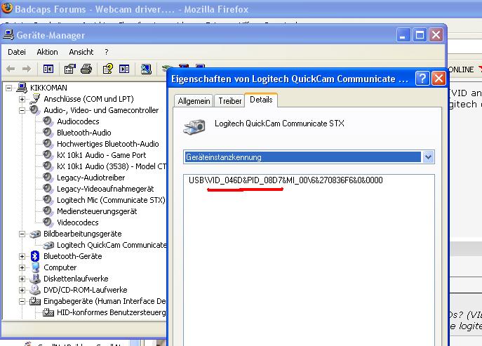This screenshot has height=346, width=482.
Task: Click the DVD/CD-ROM-Laufwerke disc icon
Action: pyautogui.click(x=35, y=290)
